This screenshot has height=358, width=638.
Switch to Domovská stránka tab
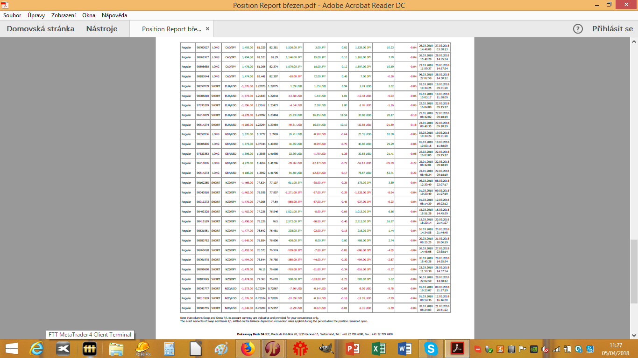pos(40,29)
